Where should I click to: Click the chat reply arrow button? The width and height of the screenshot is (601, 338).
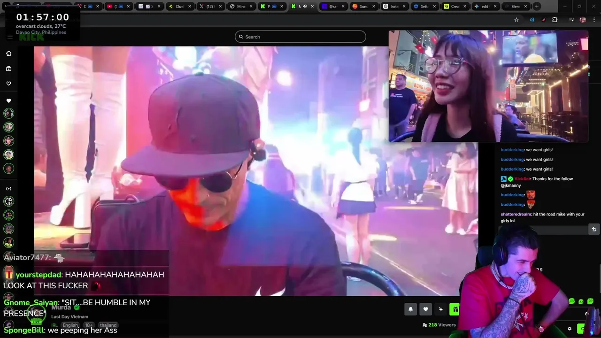click(594, 230)
